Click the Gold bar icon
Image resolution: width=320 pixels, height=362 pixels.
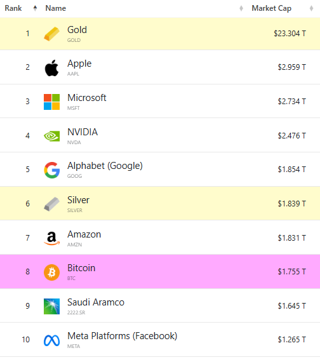pos(51,34)
